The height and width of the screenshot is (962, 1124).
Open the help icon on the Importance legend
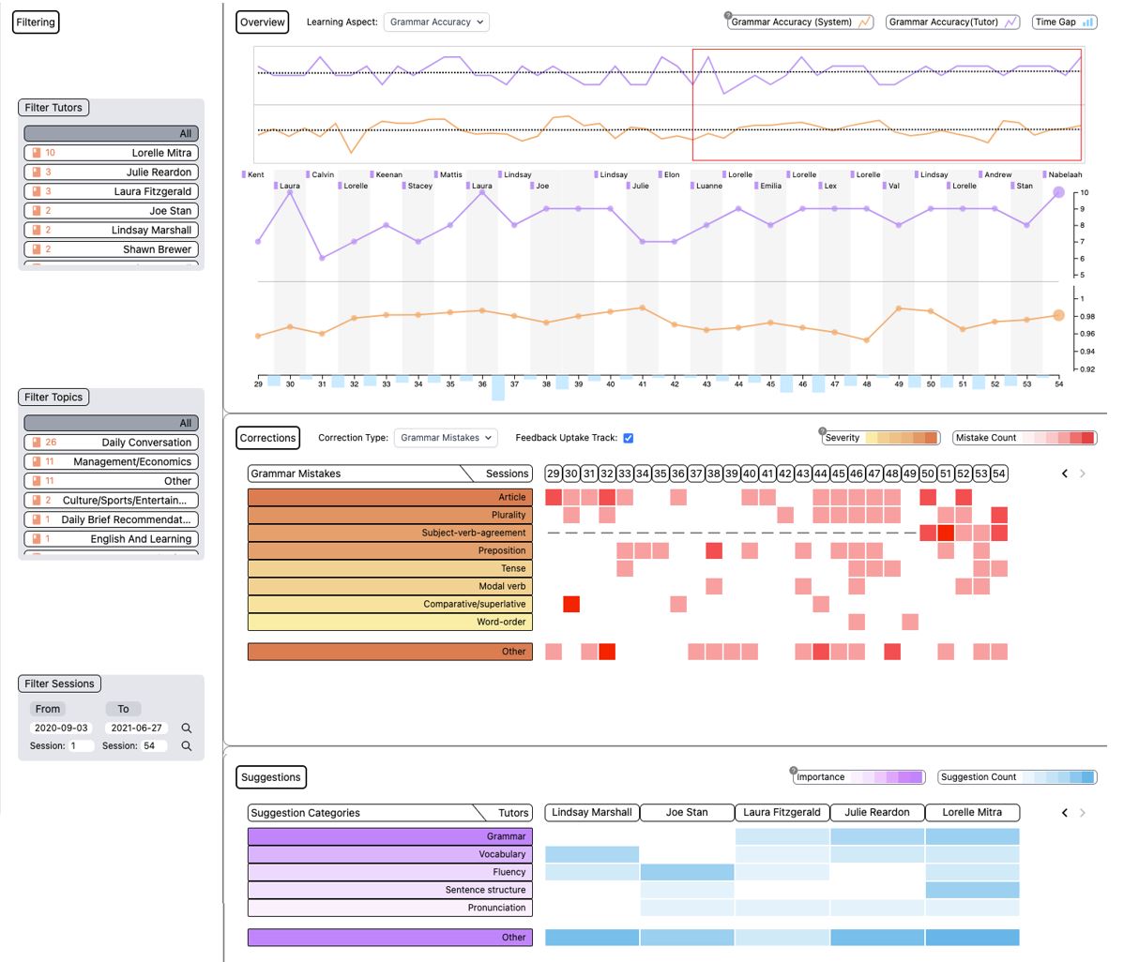793,771
